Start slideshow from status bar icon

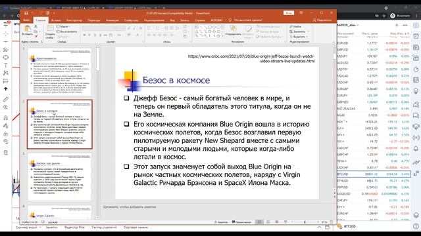[285, 222]
